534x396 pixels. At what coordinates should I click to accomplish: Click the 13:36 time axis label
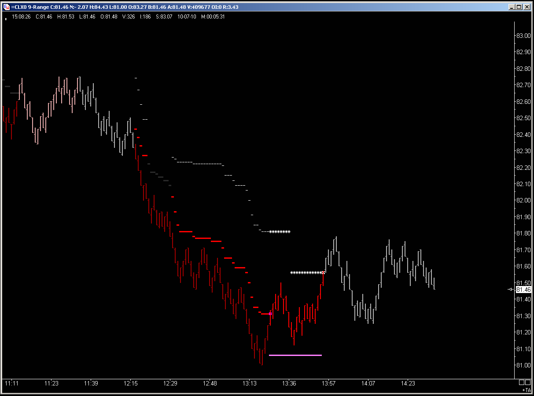pos(289,383)
